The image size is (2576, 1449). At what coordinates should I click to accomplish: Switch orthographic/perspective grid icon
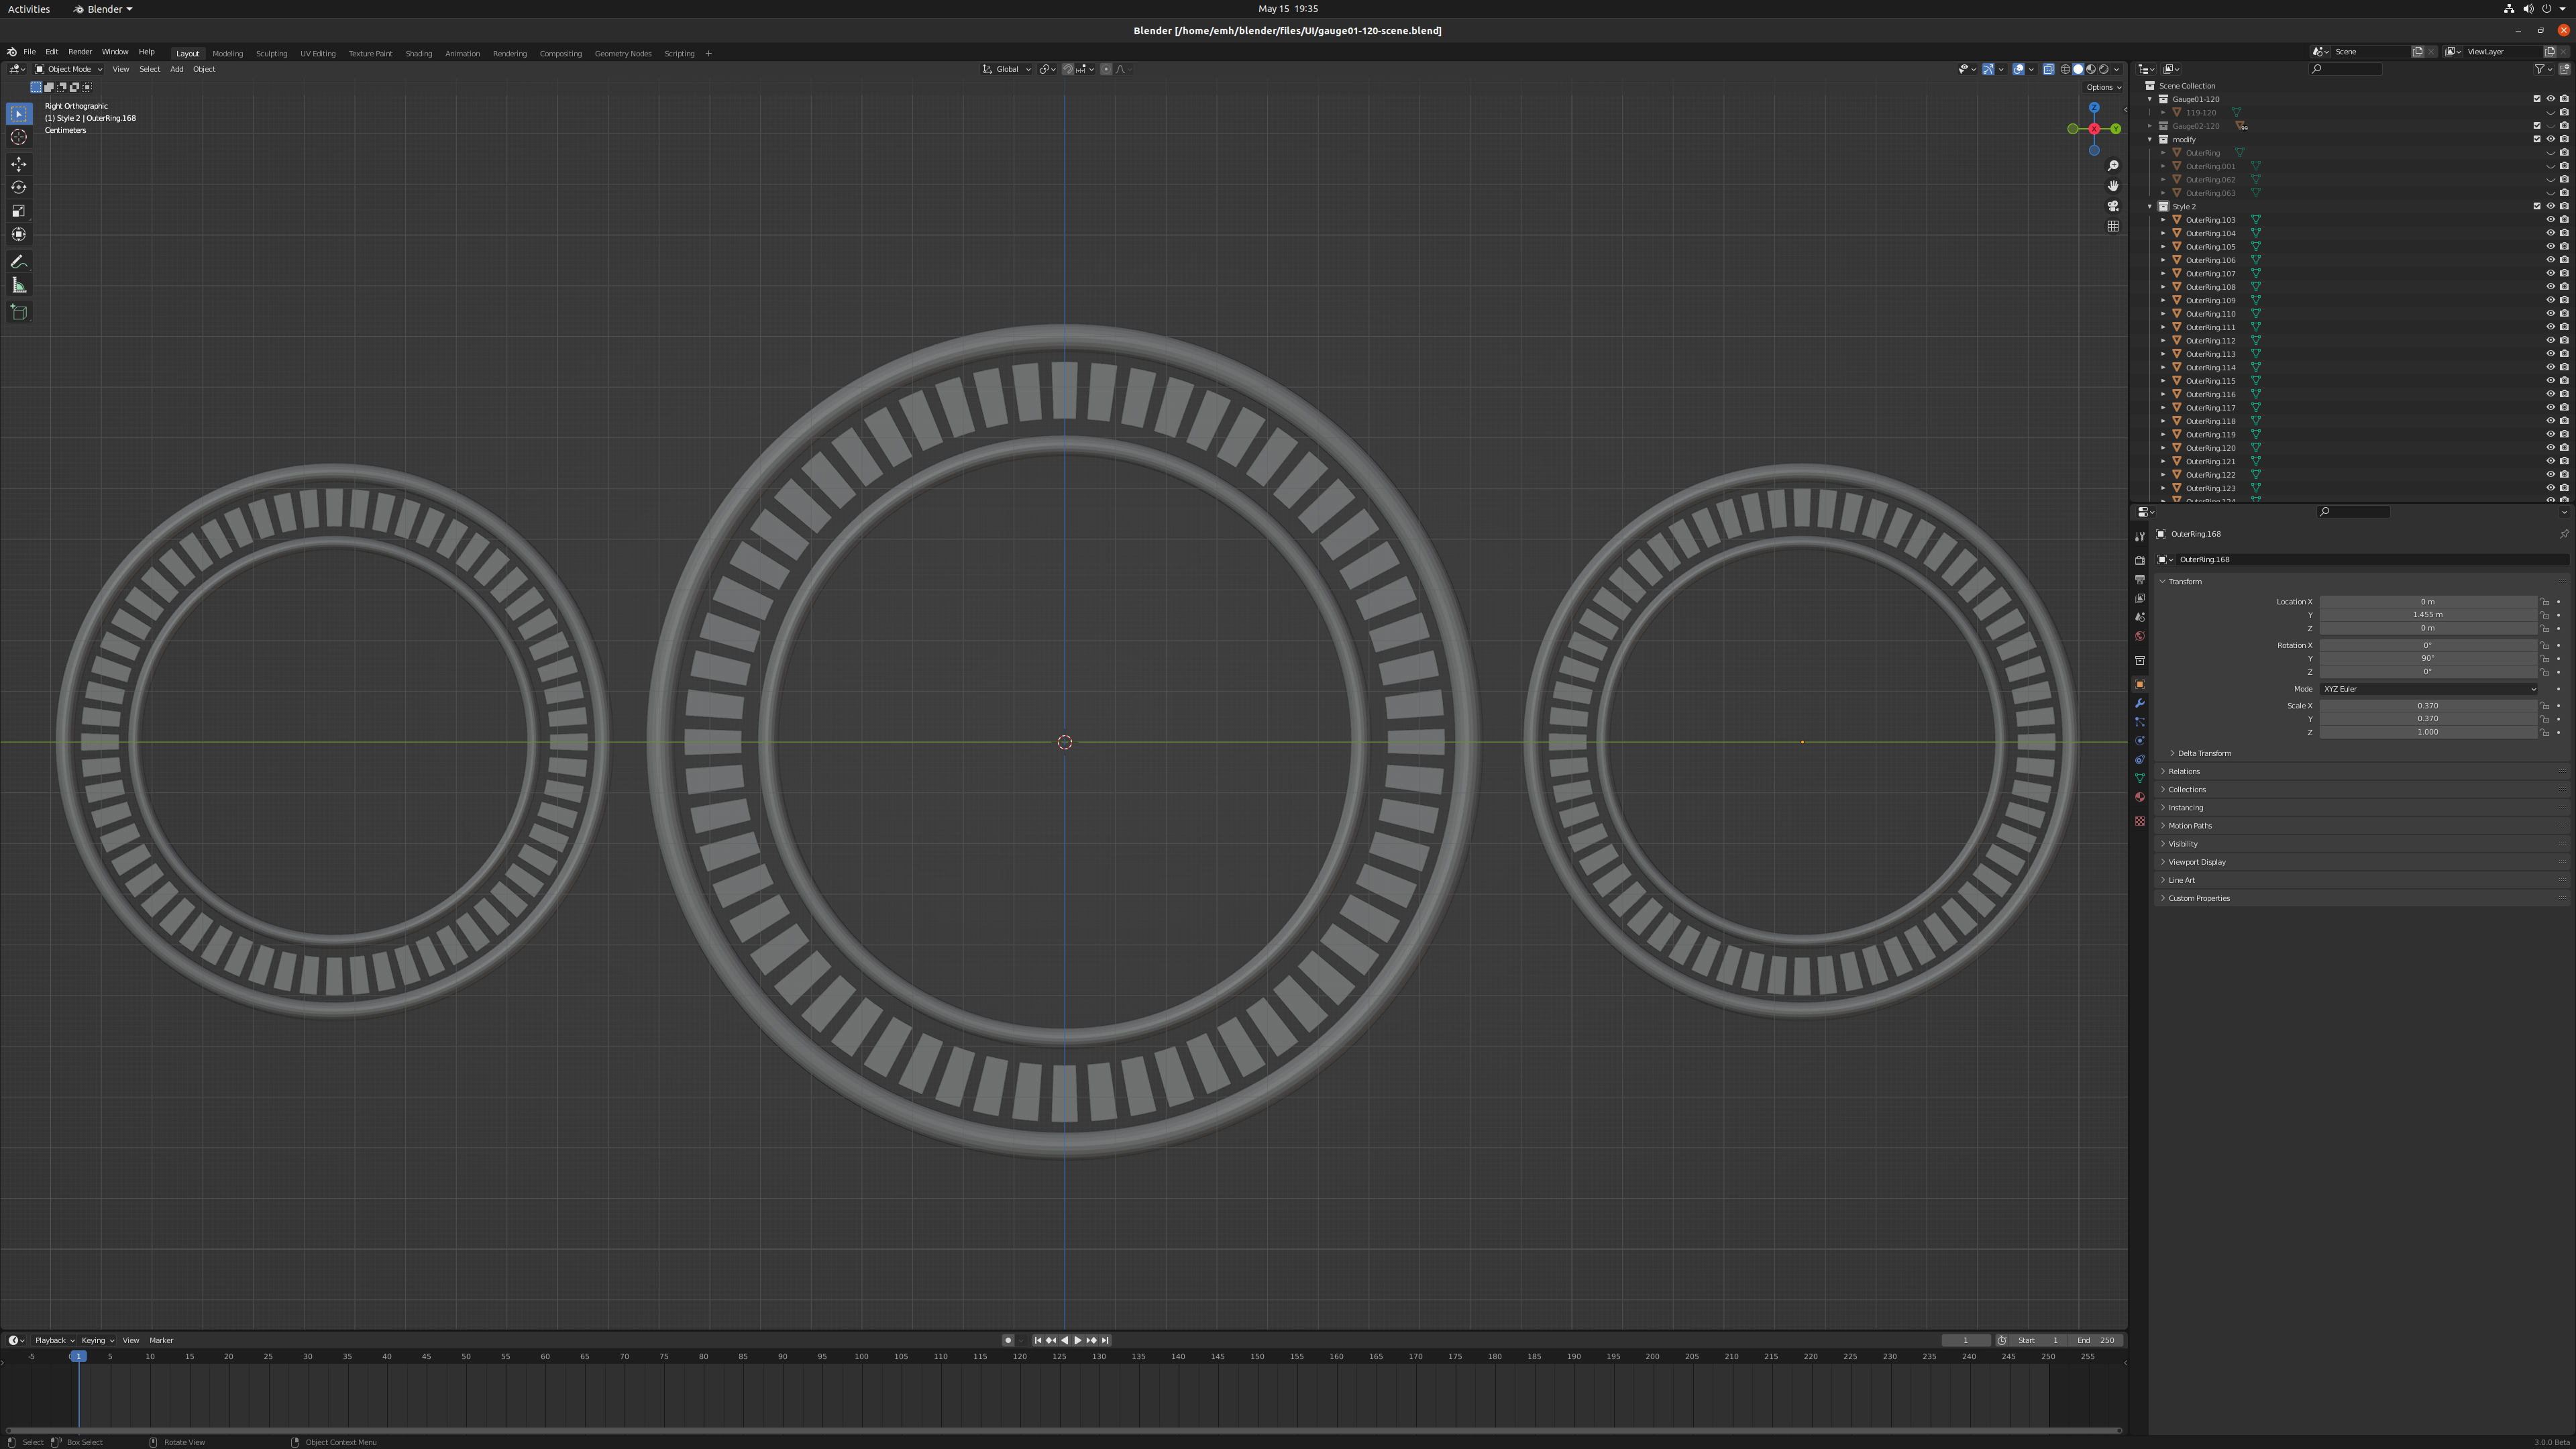pyautogui.click(x=2113, y=226)
